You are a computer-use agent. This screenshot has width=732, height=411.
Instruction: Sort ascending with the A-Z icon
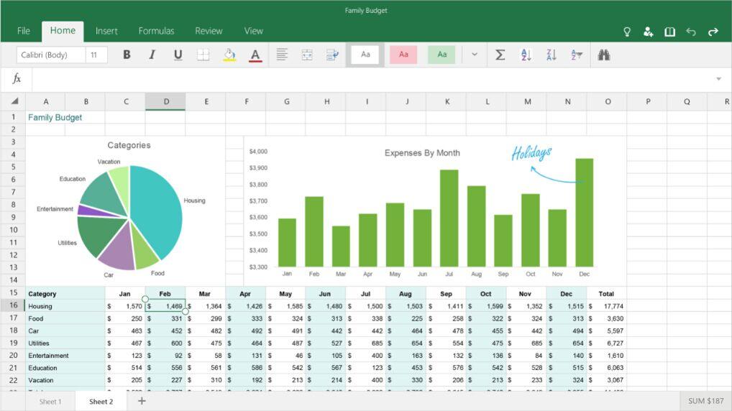526,55
